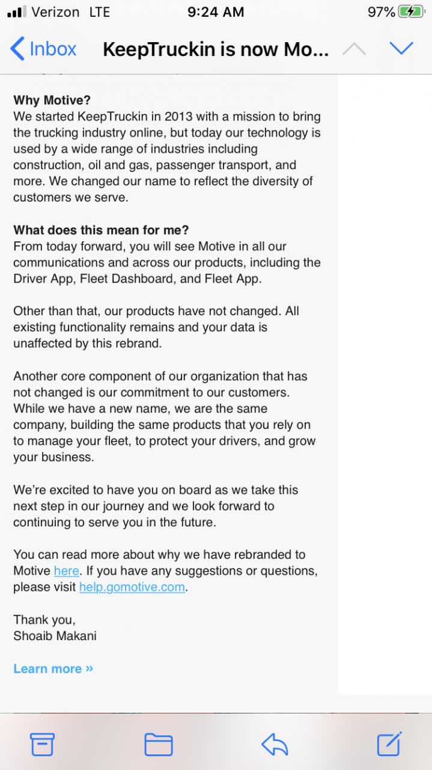The height and width of the screenshot is (770, 432).
Task: Visit the help.gomotive.com link
Action: pos(132,587)
